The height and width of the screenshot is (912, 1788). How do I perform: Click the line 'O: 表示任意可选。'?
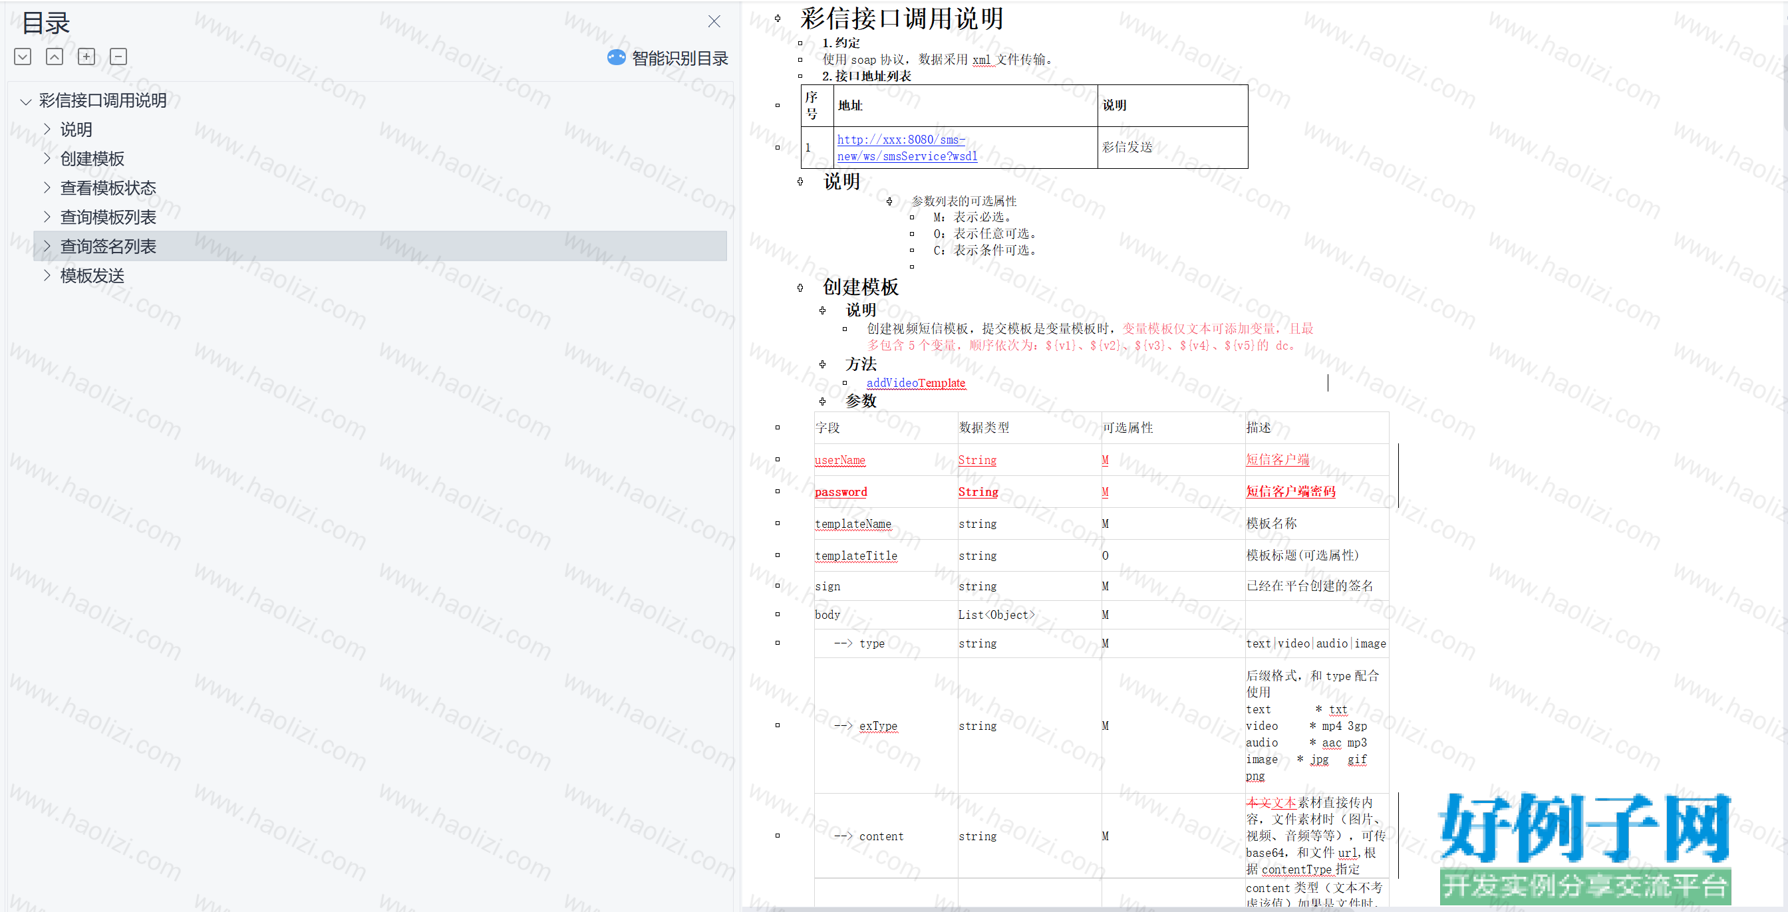coord(987,234)
